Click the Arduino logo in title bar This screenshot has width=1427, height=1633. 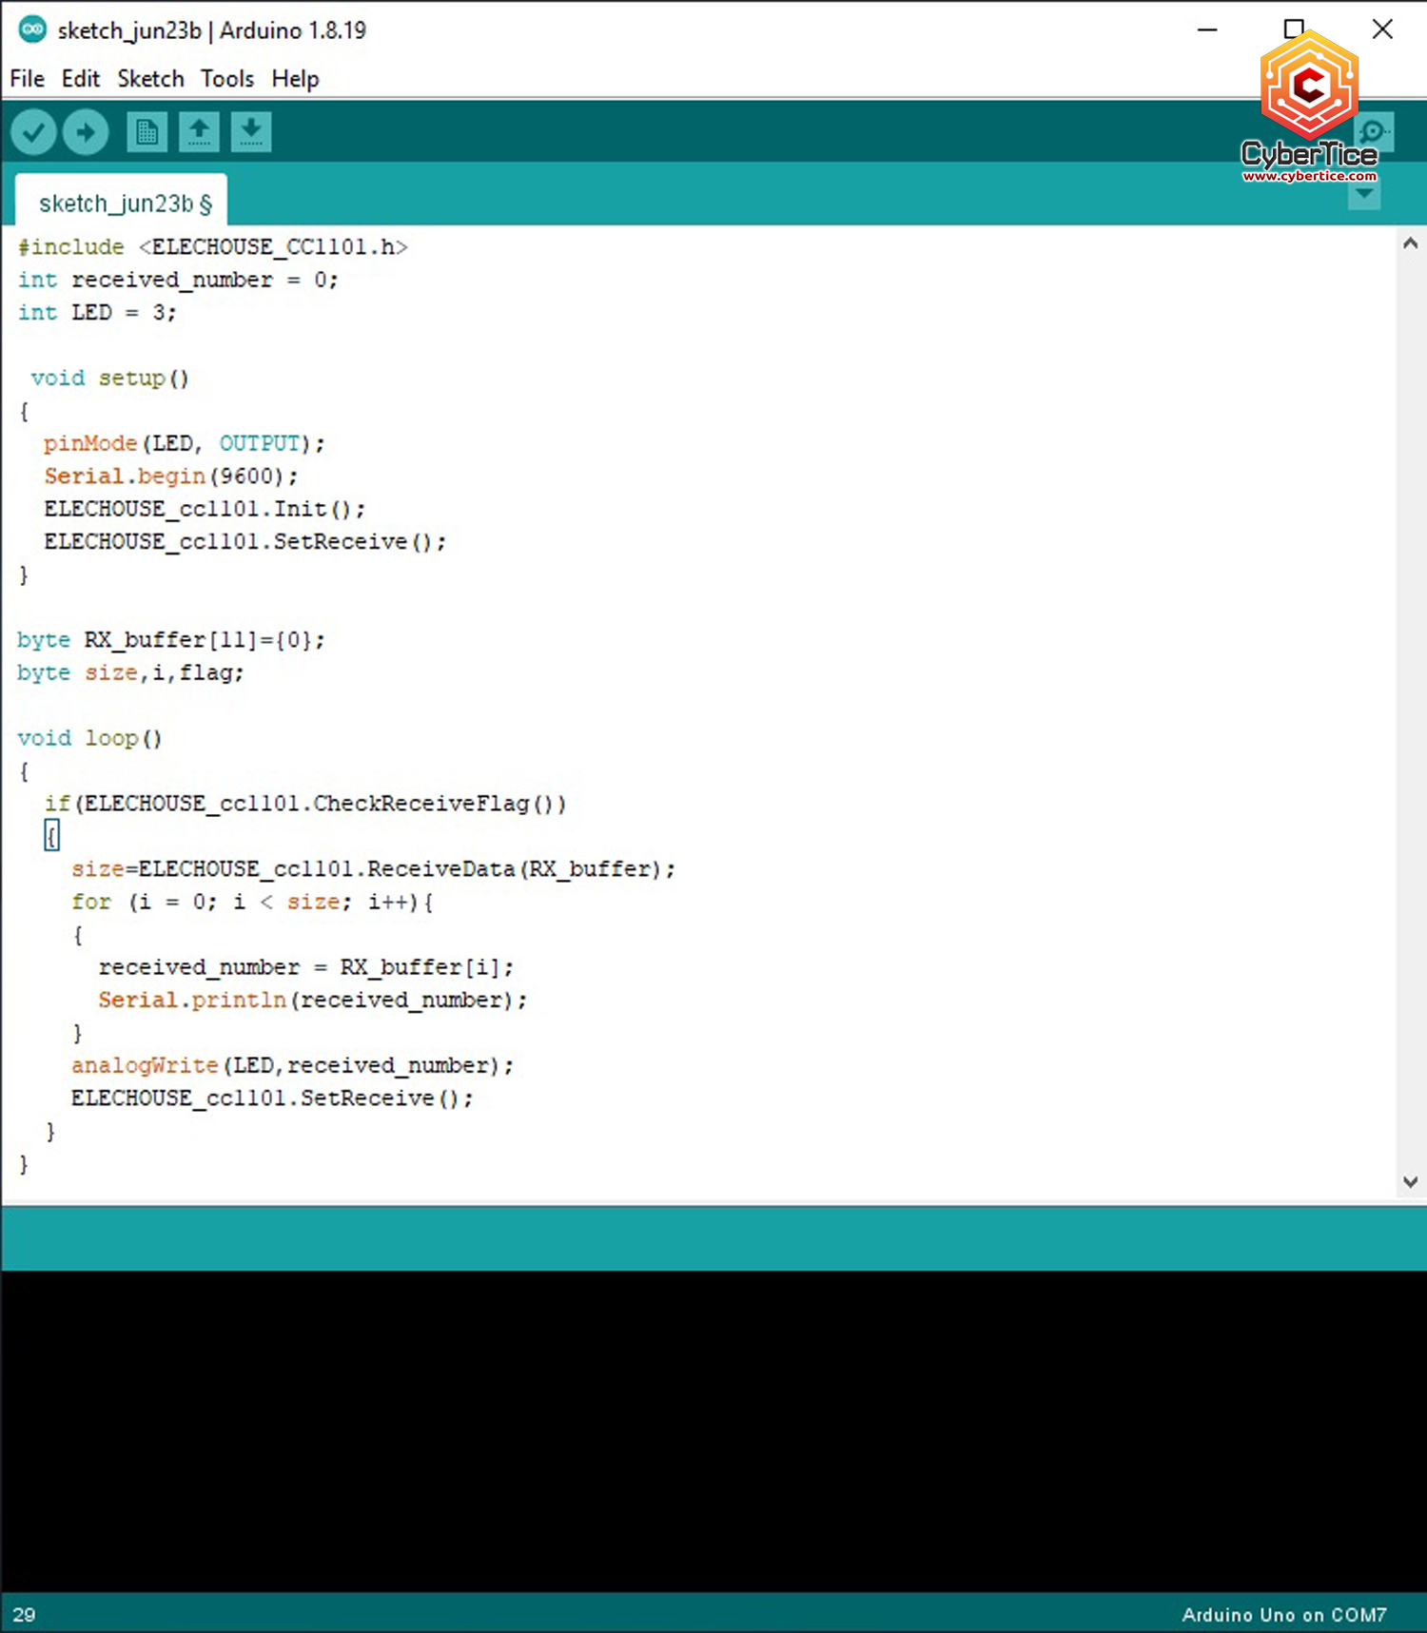click(32, 29)
